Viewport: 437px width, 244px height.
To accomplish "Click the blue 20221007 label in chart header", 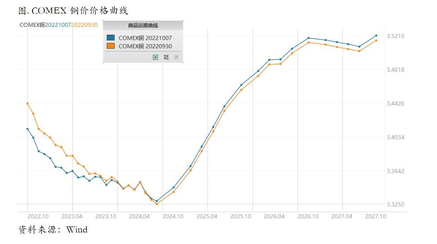I will point(58,25).
